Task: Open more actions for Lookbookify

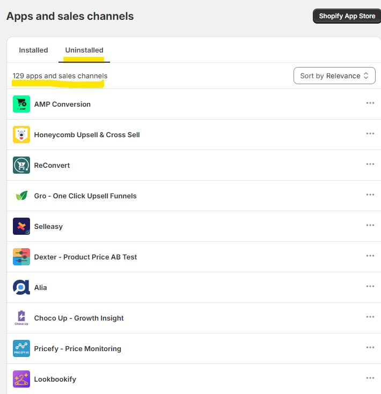Action: coord(370,378)
